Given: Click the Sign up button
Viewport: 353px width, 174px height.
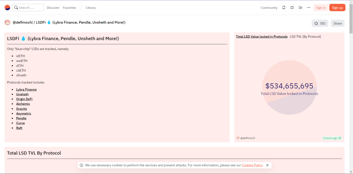Looking at the screenshot, I should (337, 7).
